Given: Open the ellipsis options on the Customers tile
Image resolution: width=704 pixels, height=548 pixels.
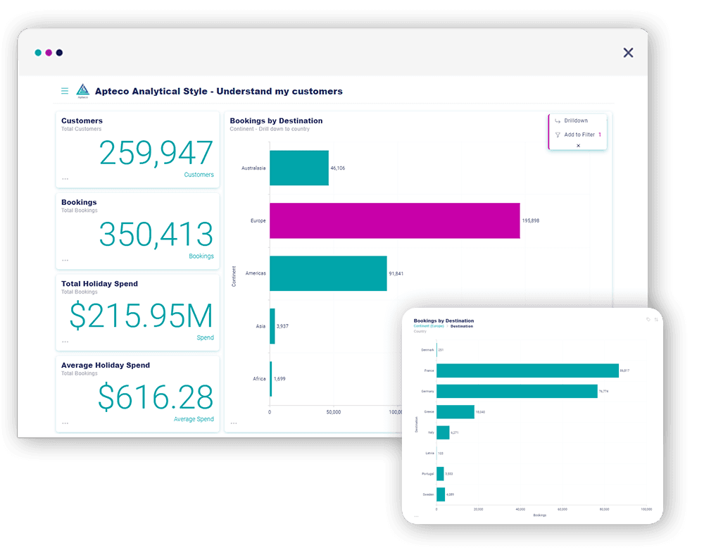Looking at the screenshot, I should tap(65, 179).
